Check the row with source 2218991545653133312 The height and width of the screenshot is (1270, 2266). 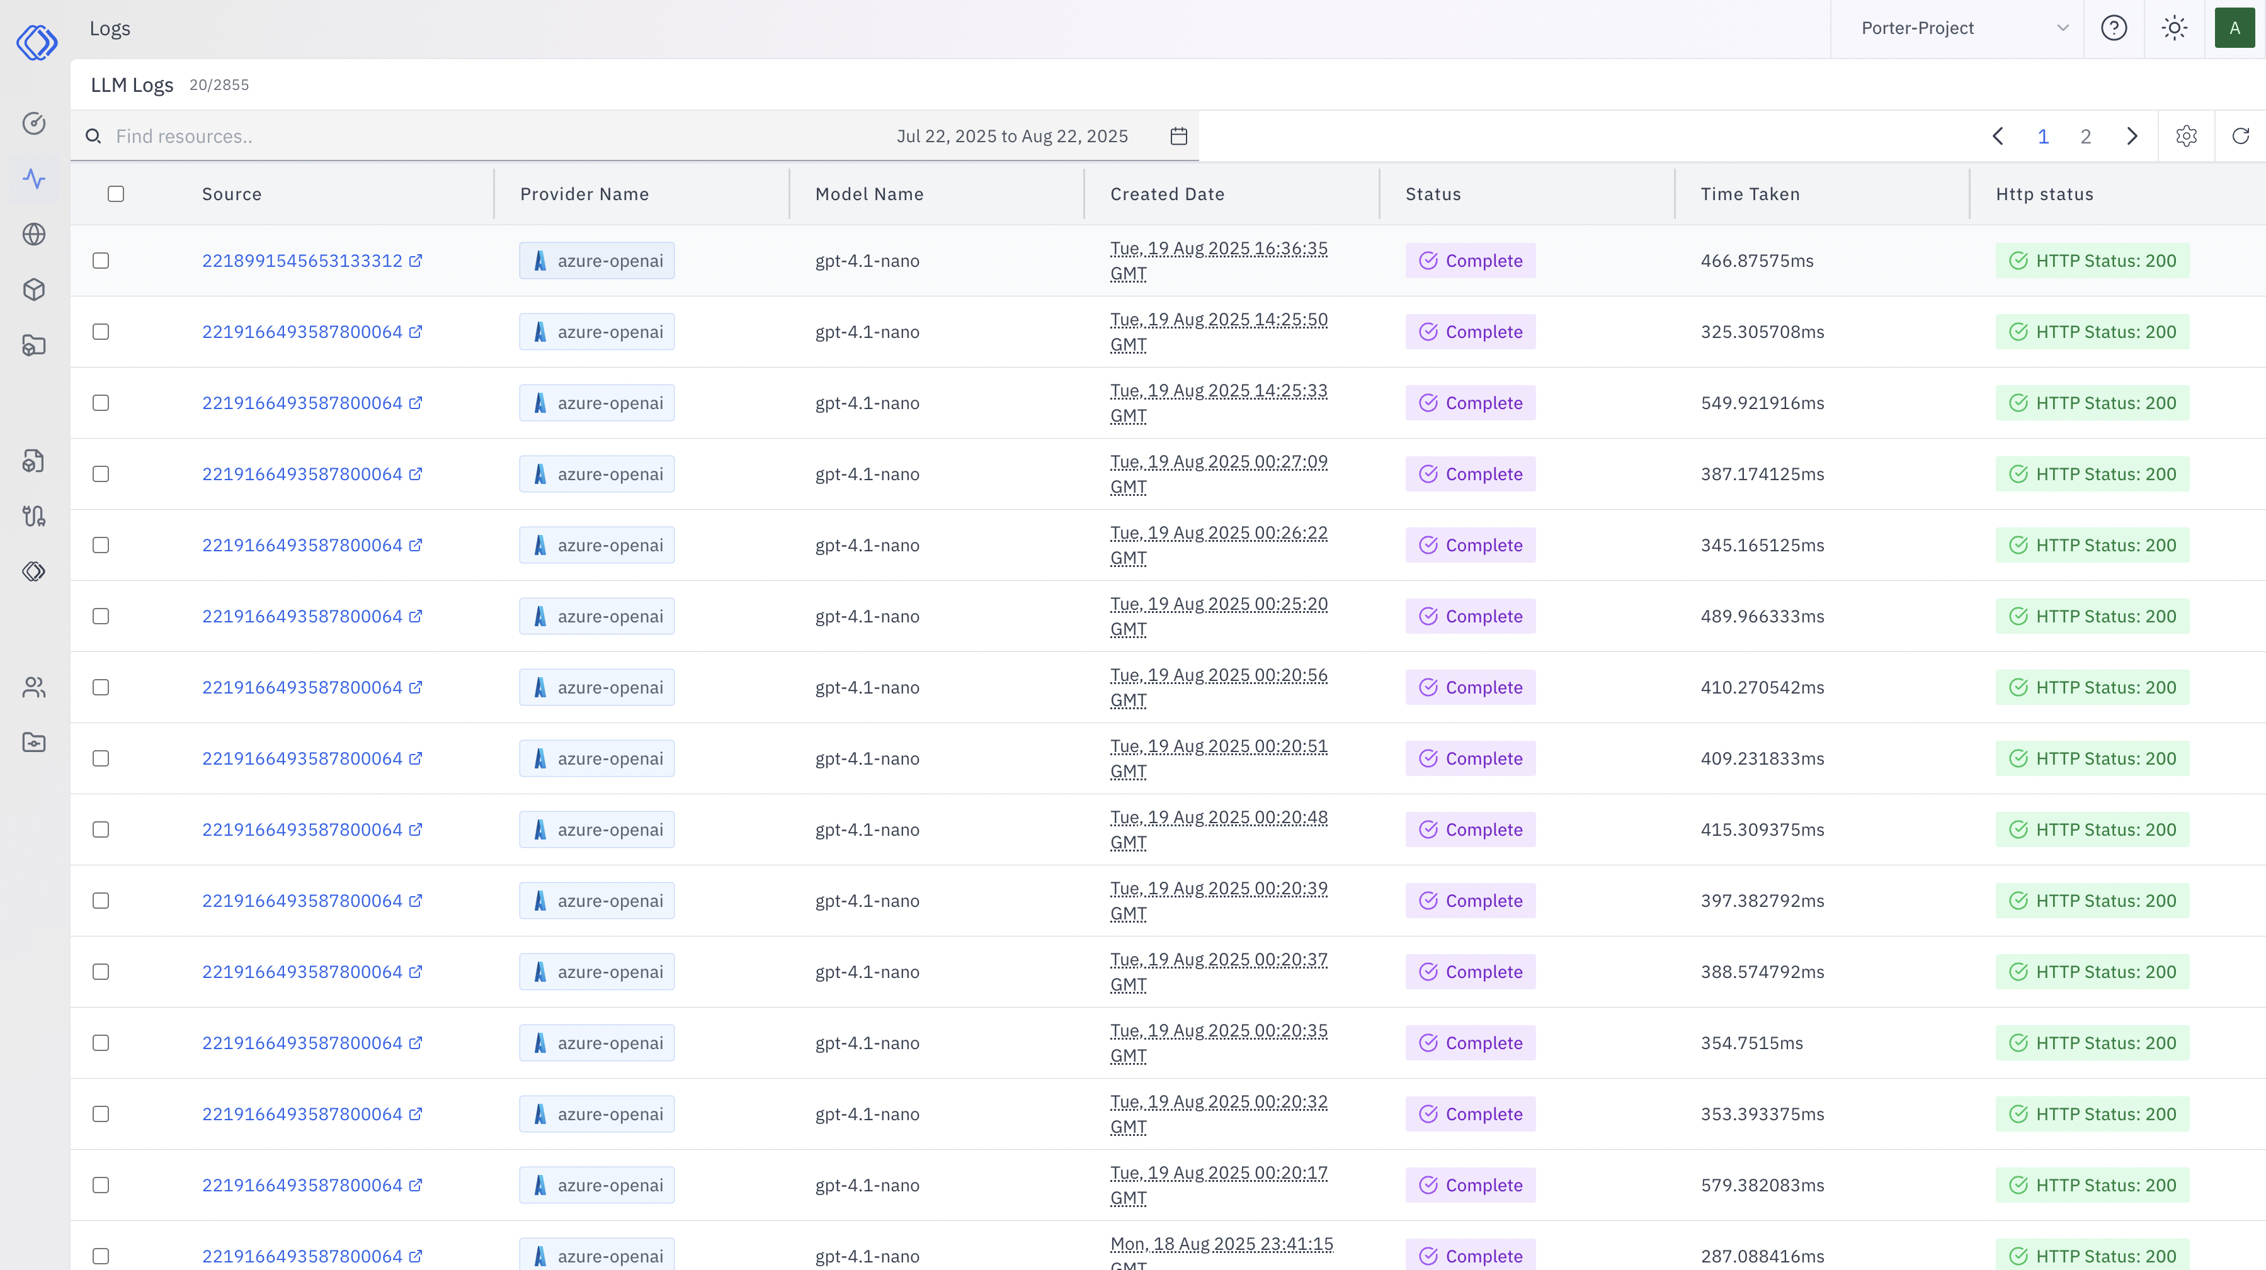pyautogui.click(x=101, y=260)
